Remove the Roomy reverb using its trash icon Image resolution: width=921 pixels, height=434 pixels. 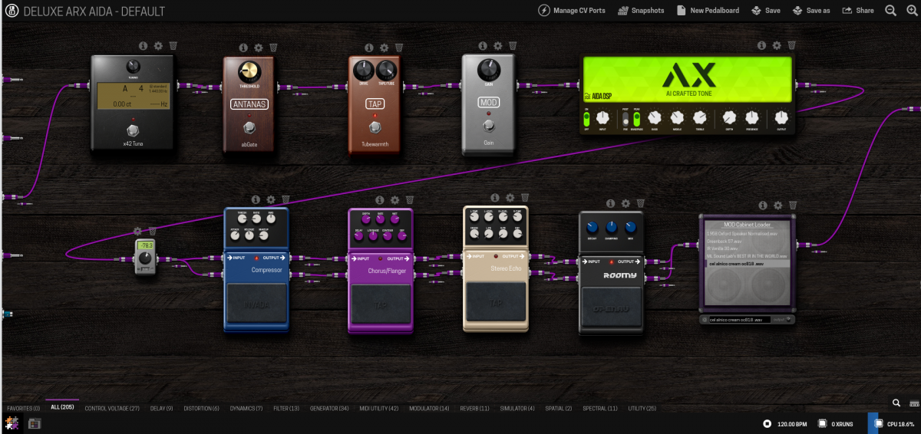[x=640, y=203]
